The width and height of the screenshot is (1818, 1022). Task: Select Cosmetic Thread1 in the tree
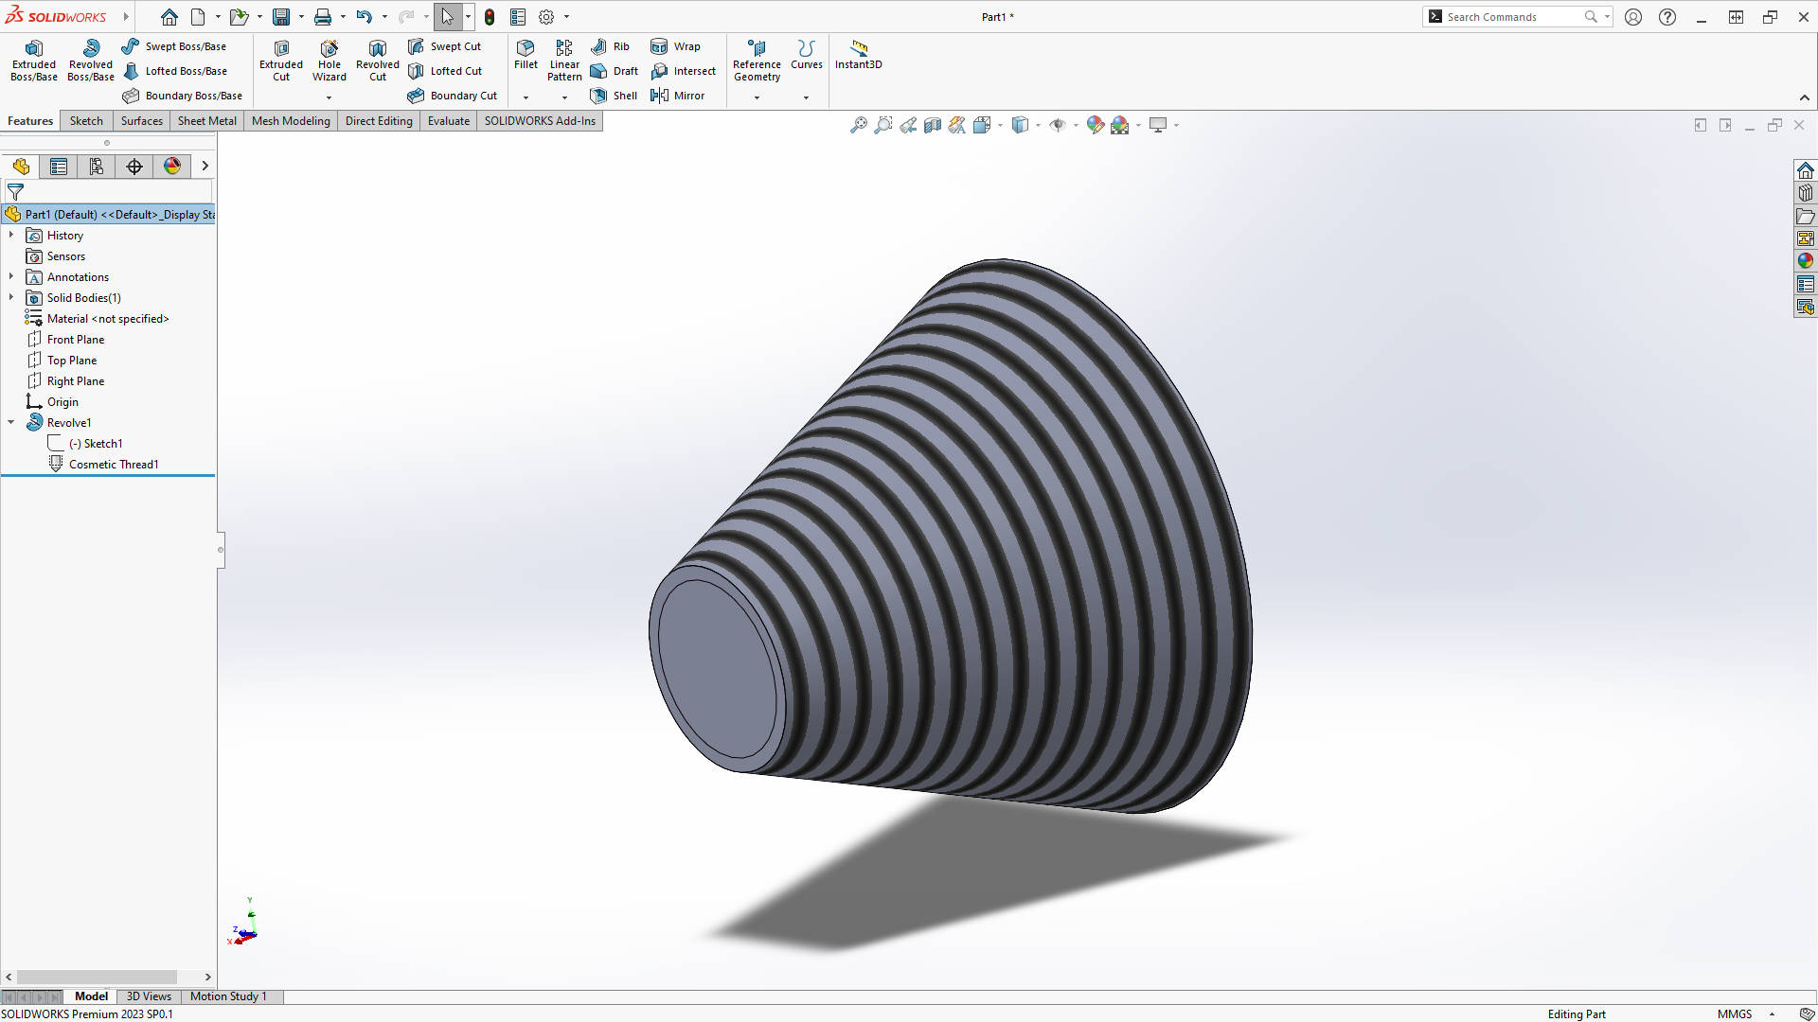tap(114, 464)
